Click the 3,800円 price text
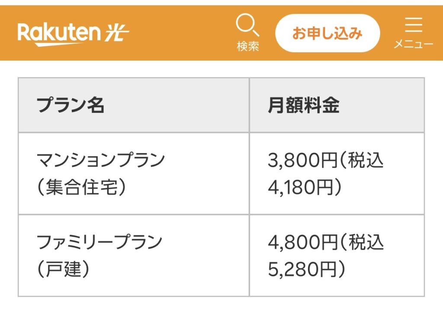 [x=302, y=160]
